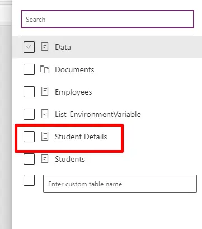
Task: Pick the Employees list label
Action: 73,92
